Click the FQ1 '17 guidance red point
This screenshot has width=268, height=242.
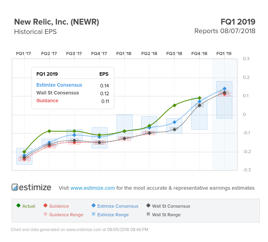pos(24,160)
